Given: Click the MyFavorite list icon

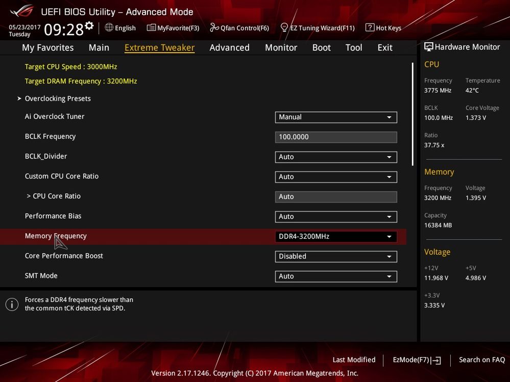Looking at the screenshot, I should (x=151, y=28).
